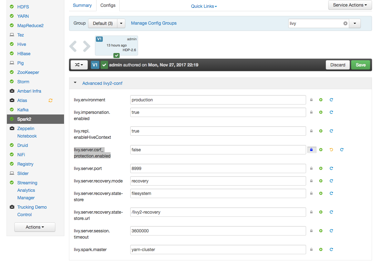The height and width of the screenshot is (262, 382).
Task: Click green plus icon beside livy.environment
Action: pyautogui.click(x=321, y=100)
